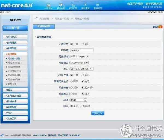The width and height of the screenshot is (164, 140).
Task: Open the 无线高级设置 submenu item
Action: coord(14,75)
